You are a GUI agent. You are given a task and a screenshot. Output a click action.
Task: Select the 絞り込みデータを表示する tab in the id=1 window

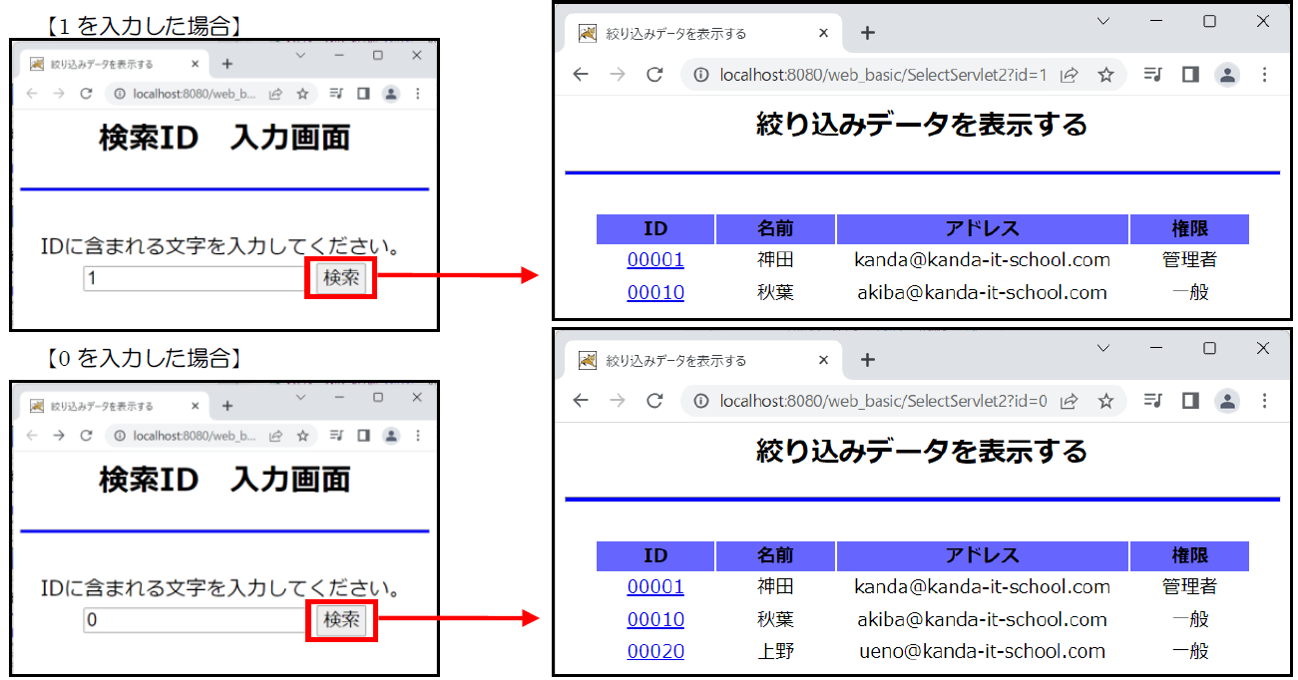(688, 34)
